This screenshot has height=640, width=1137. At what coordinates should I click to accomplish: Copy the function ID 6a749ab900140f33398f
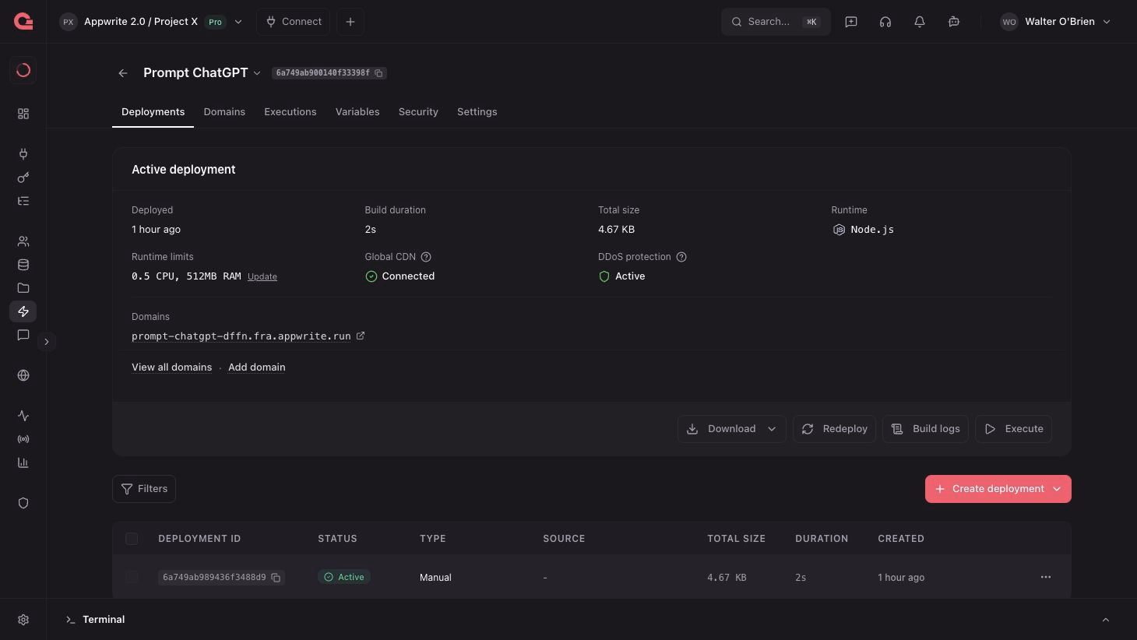[379, 73]
